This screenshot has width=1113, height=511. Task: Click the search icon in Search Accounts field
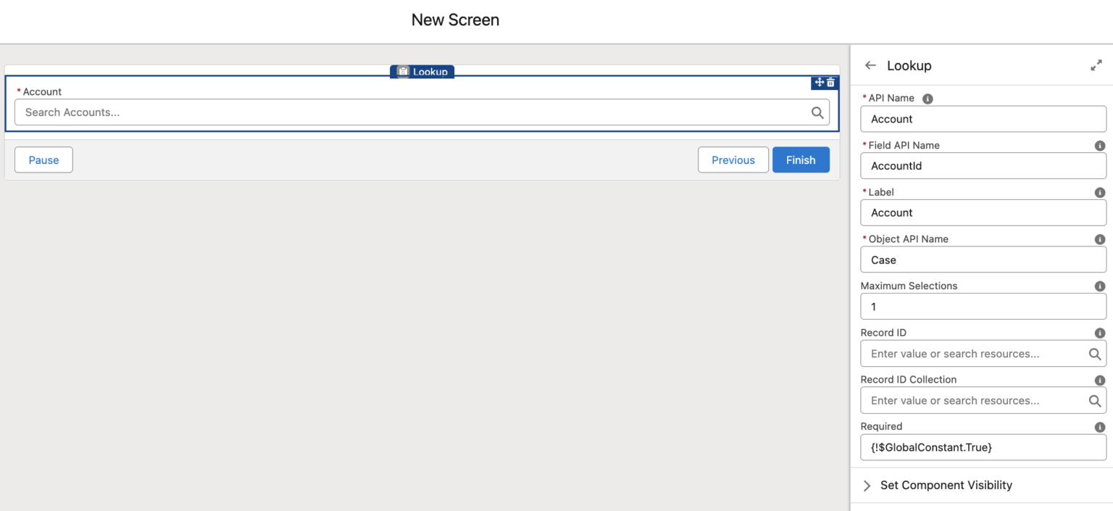point(818,112)
